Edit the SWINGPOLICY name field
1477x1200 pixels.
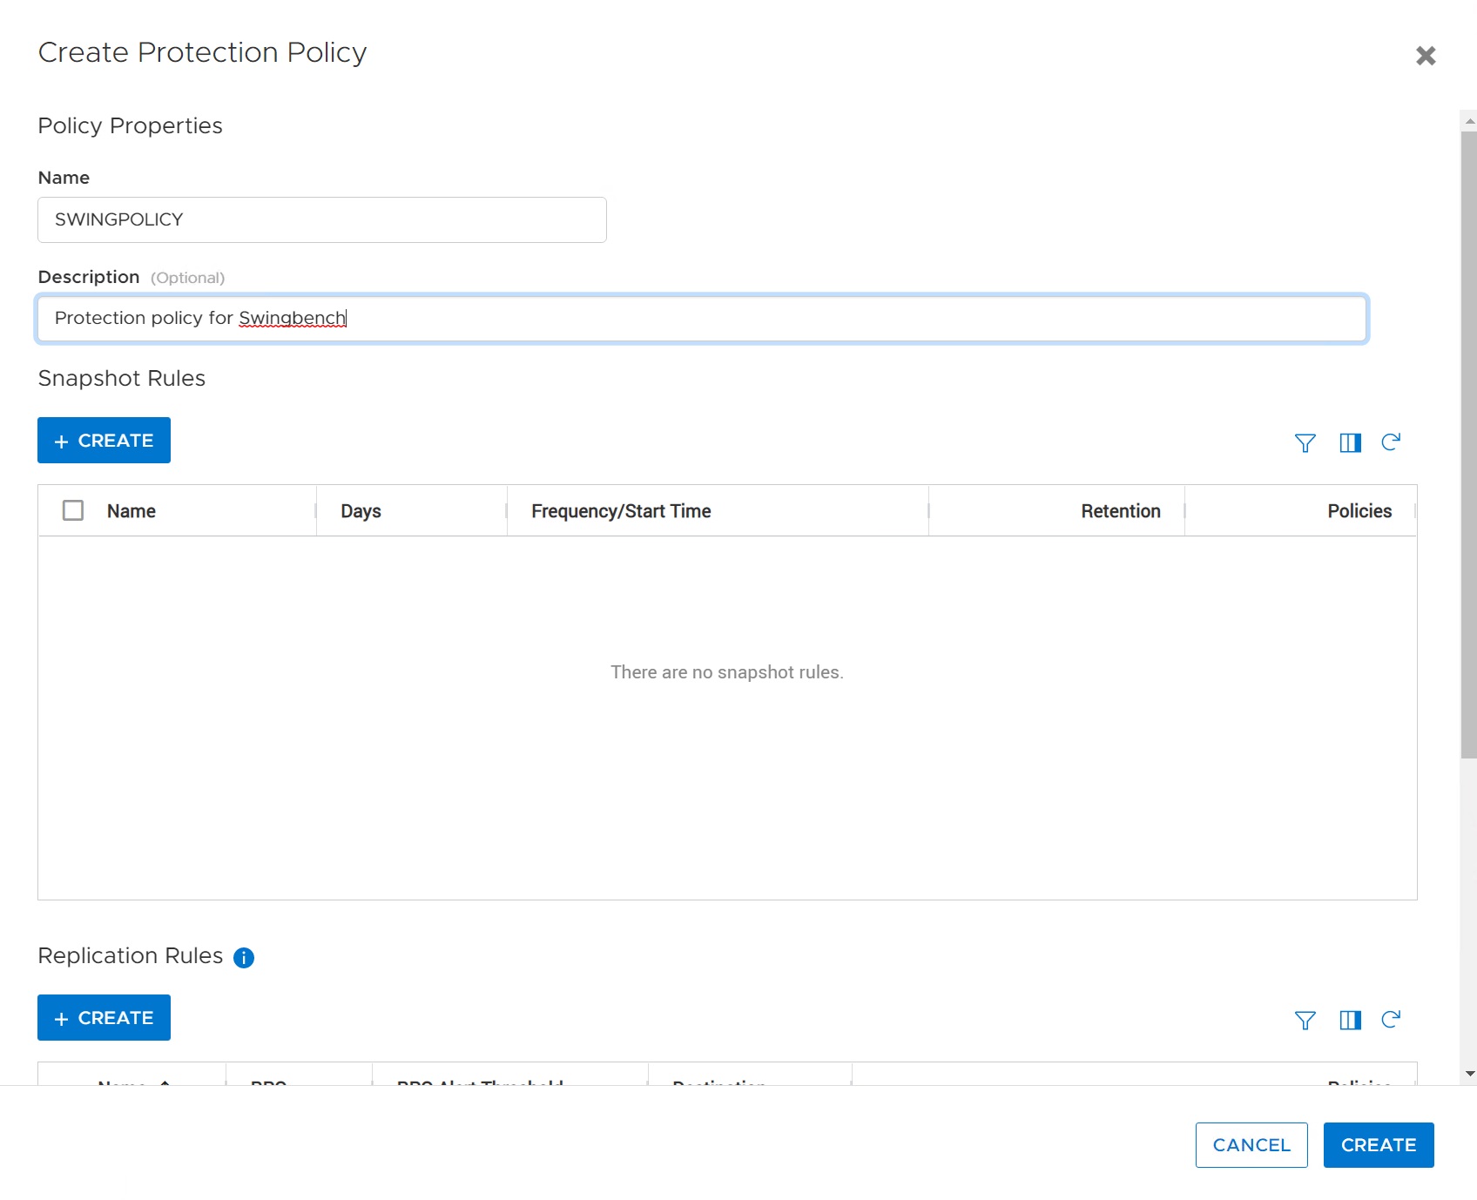(321, 219)
